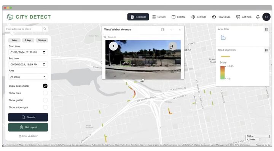The width and height of the screenshot is (274, 151).
Task: Open the Explore tab
Action: [178, 17]
